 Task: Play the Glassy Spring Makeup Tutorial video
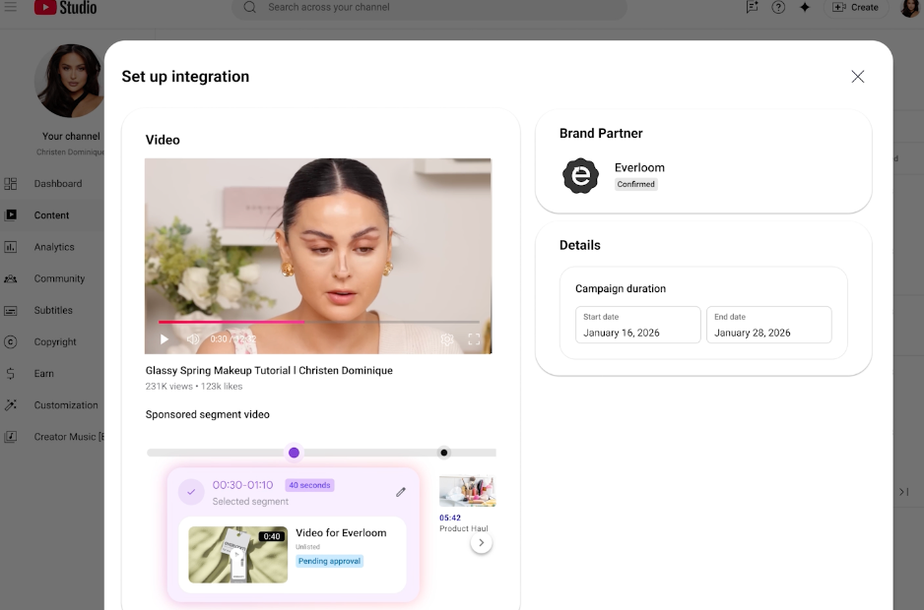[x=165, y=339]
